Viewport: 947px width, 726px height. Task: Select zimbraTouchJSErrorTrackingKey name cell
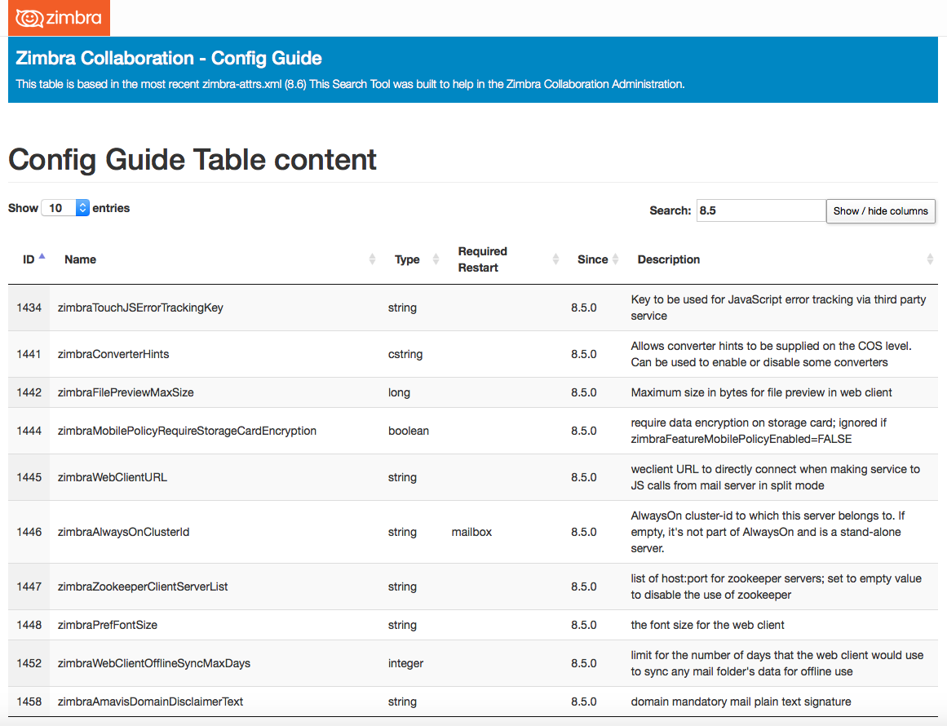pos(215,308)
